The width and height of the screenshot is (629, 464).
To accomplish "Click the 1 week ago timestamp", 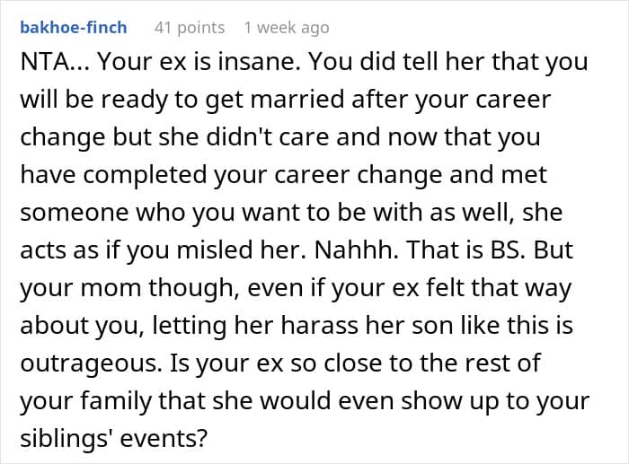I will pyautogui.click(x=287, y=28).
